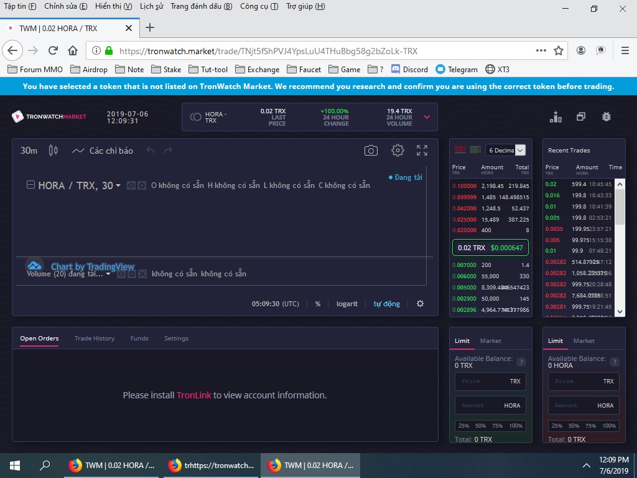Collapse HORA / TRX legend box
637x478 pixels.
tap(30, 185)
